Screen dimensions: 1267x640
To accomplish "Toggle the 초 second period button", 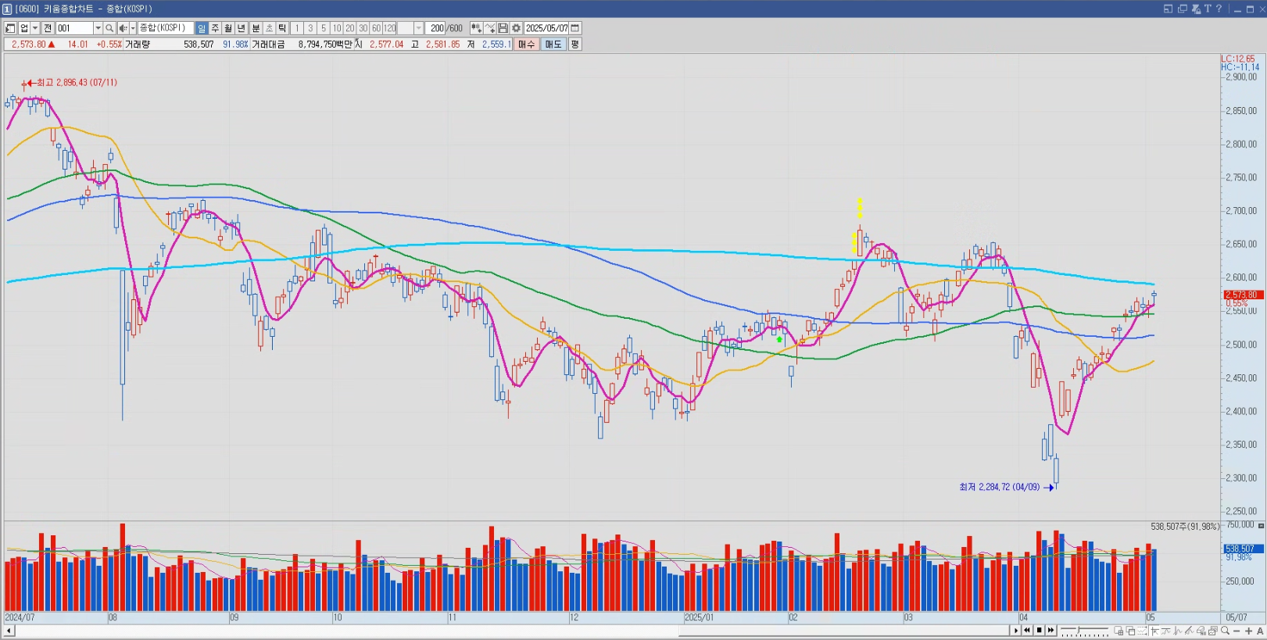I will (269, 28).
